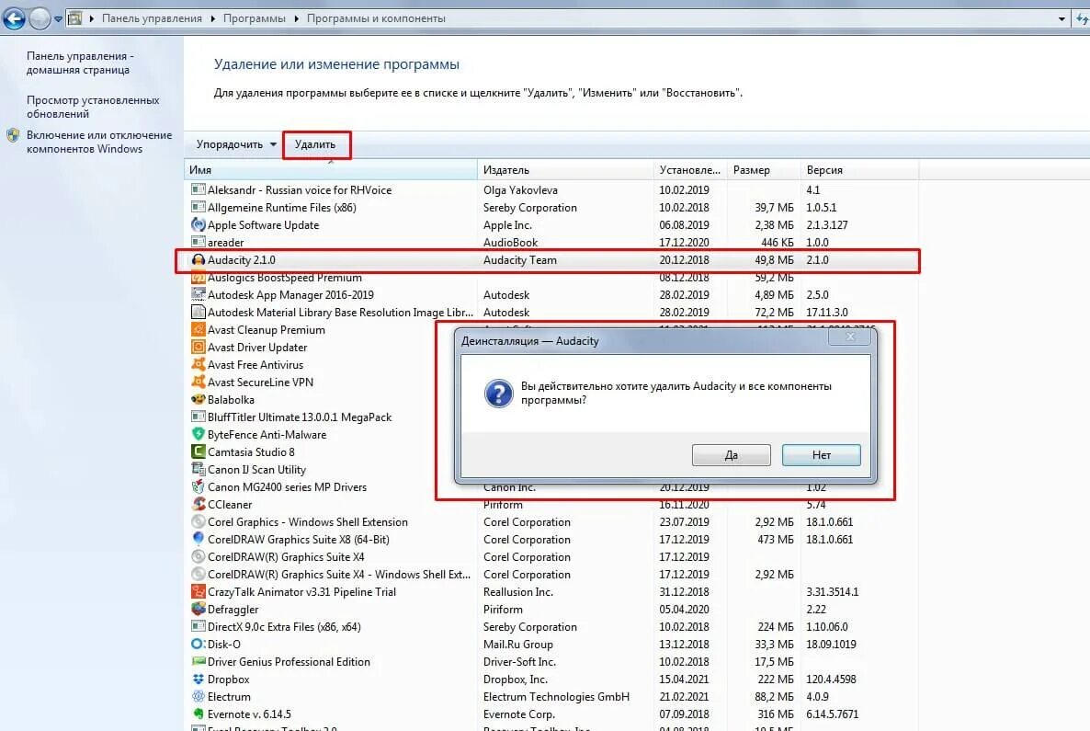Click the Reallusion Inc. publisher cell
1090x731 pixels.
click(518, 592)
